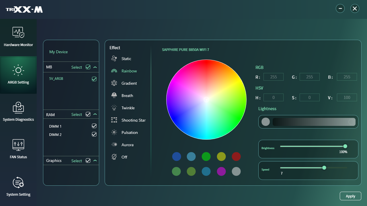Image resolution: width=367 pixels, height=206 pixels.
Task: Click the color wheel center
Action: point(206,100)
